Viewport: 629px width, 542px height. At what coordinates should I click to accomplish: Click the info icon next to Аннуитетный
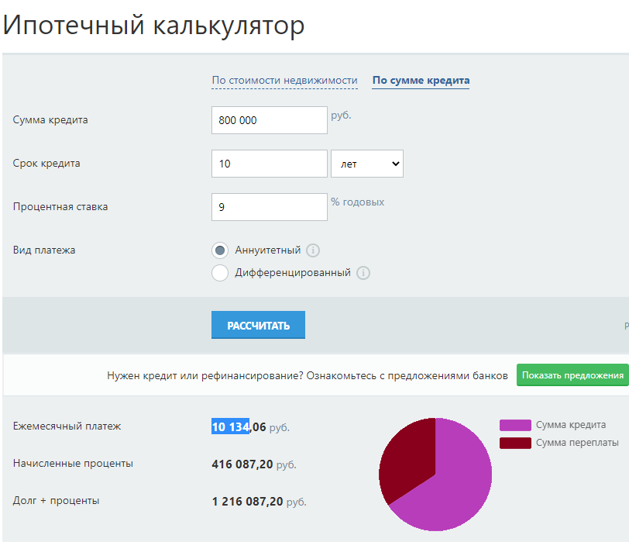point(313,250)
